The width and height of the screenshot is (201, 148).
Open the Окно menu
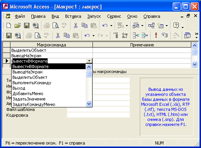(132, 16)
